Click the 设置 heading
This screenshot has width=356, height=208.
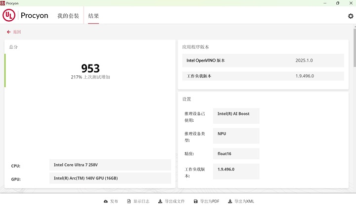(x=186, y=99)
